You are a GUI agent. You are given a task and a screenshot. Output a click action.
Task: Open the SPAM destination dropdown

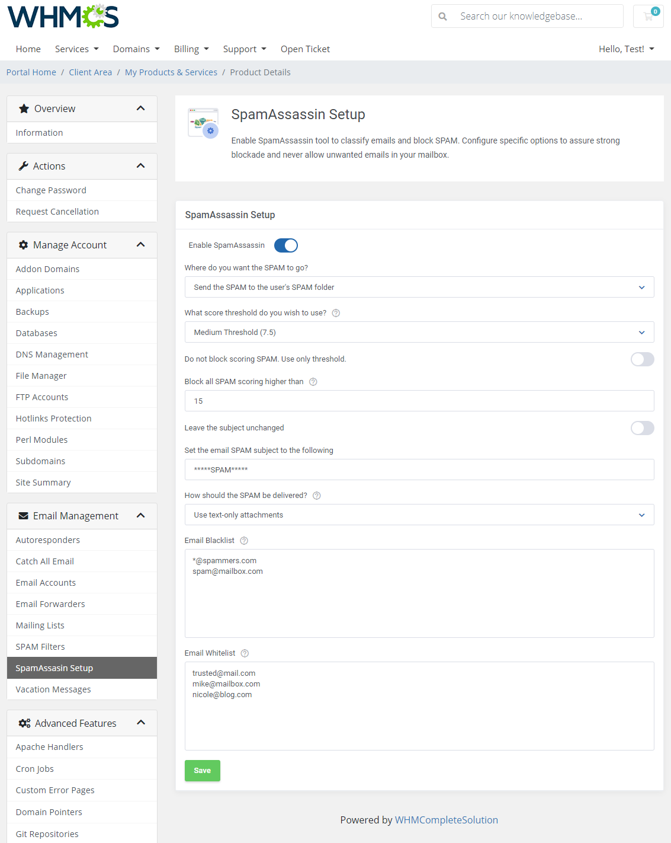419,287
